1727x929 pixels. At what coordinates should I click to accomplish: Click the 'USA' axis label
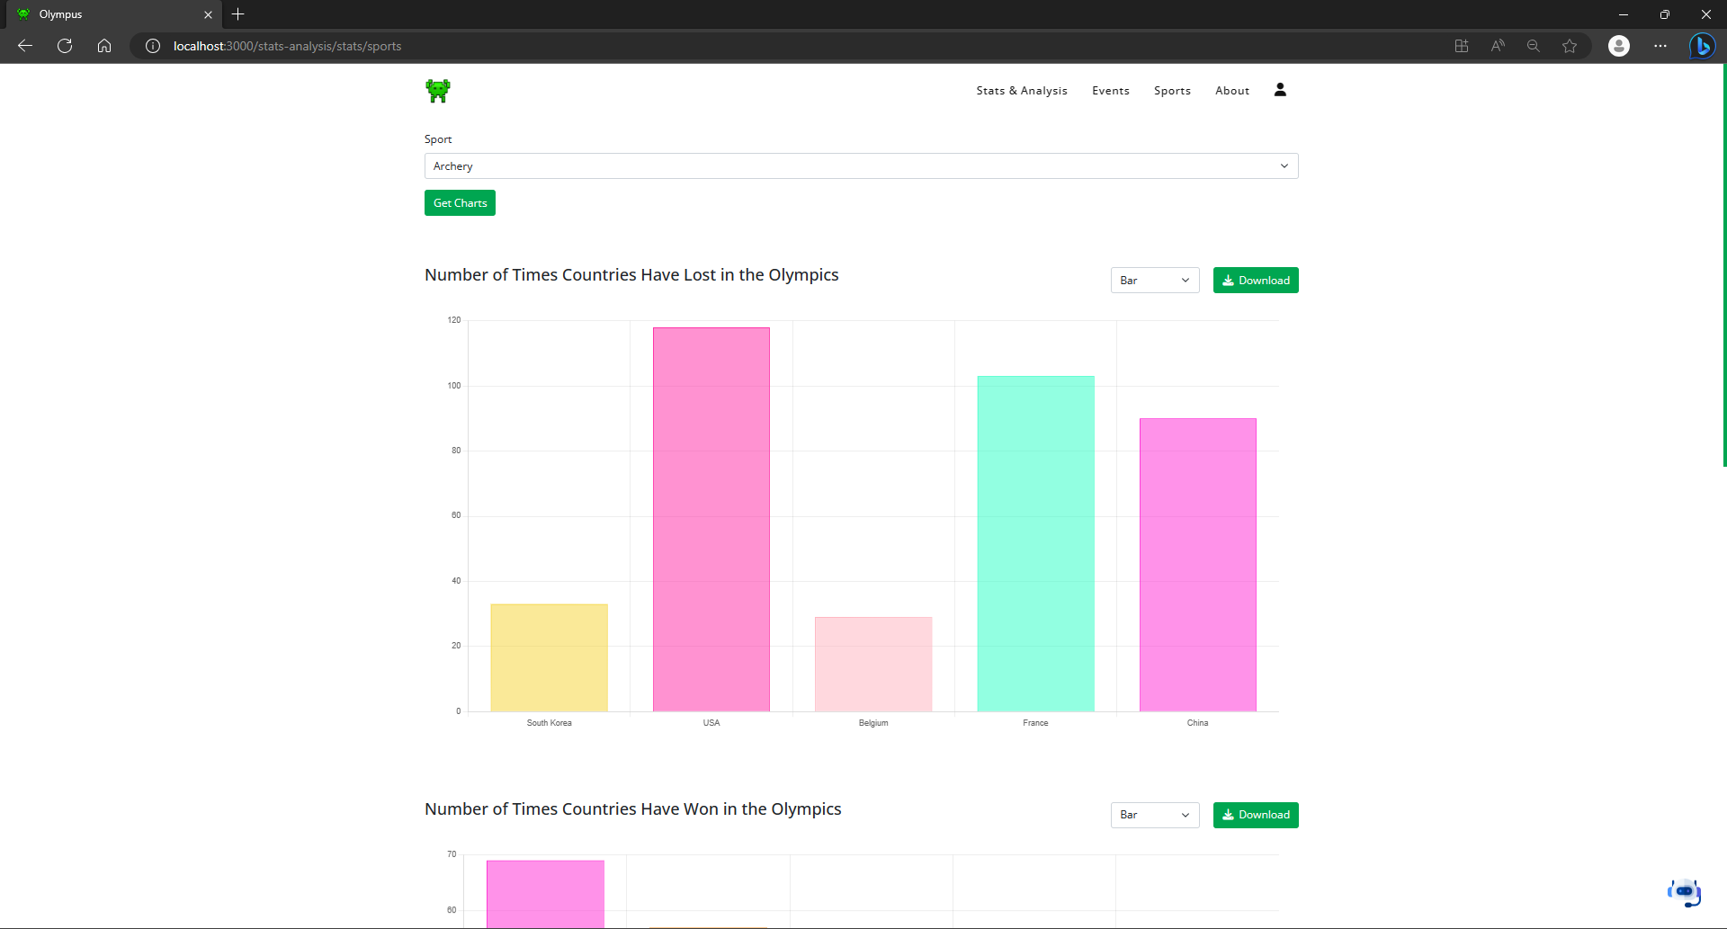(x=711, y=723)
